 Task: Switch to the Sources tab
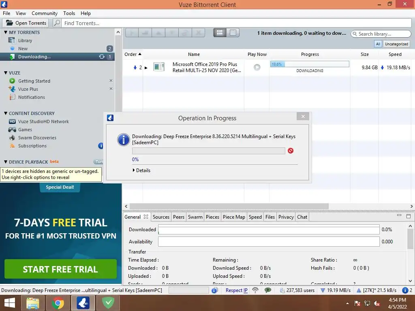(161, 217)
